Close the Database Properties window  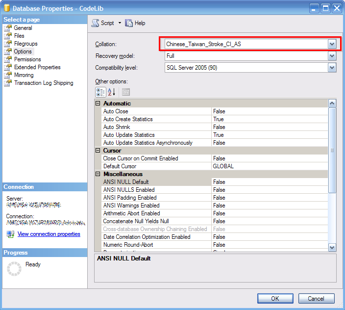click(x=337, y=8)
